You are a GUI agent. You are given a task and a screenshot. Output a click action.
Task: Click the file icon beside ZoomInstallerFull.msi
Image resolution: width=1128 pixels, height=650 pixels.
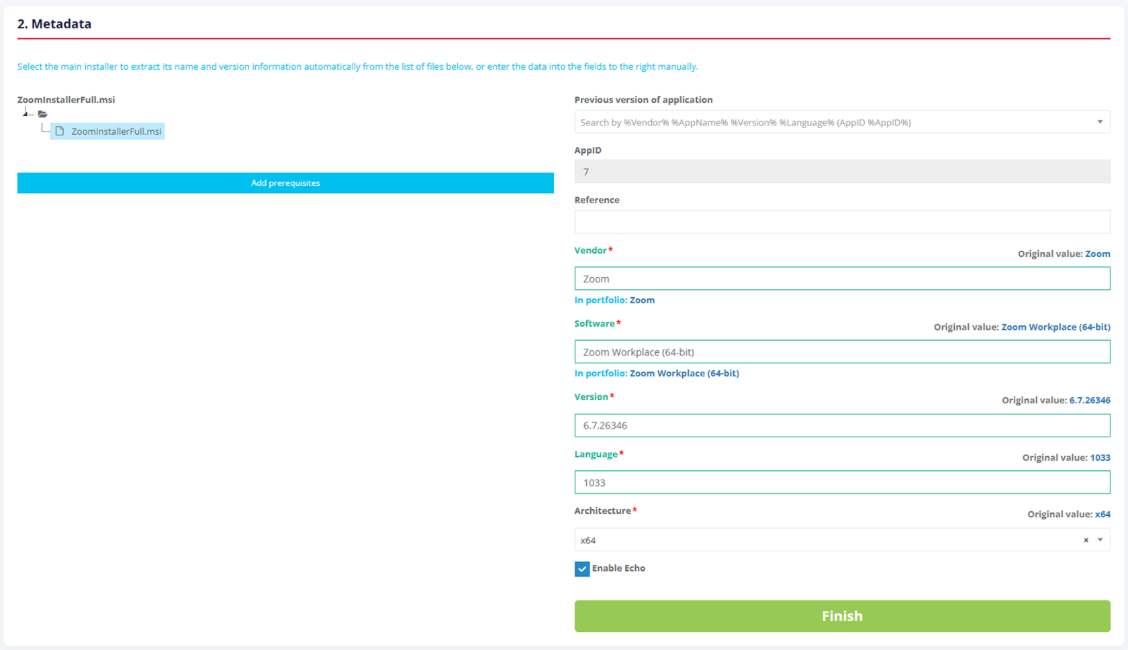(x=60, y=131)
